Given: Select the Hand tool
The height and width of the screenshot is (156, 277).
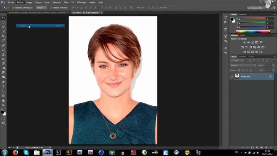Looking at the screenshot, I should click(x=3, y=101).
